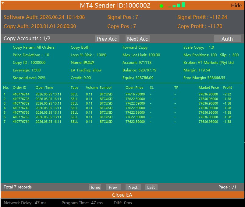
Task: Click the profit value -2.22
Action: click(x=227, y=94)
